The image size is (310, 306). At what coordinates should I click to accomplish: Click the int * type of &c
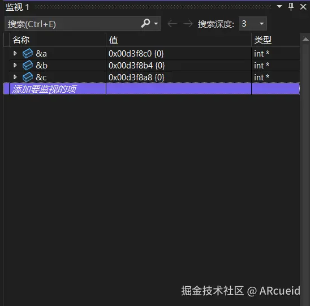tap(261, 77)
